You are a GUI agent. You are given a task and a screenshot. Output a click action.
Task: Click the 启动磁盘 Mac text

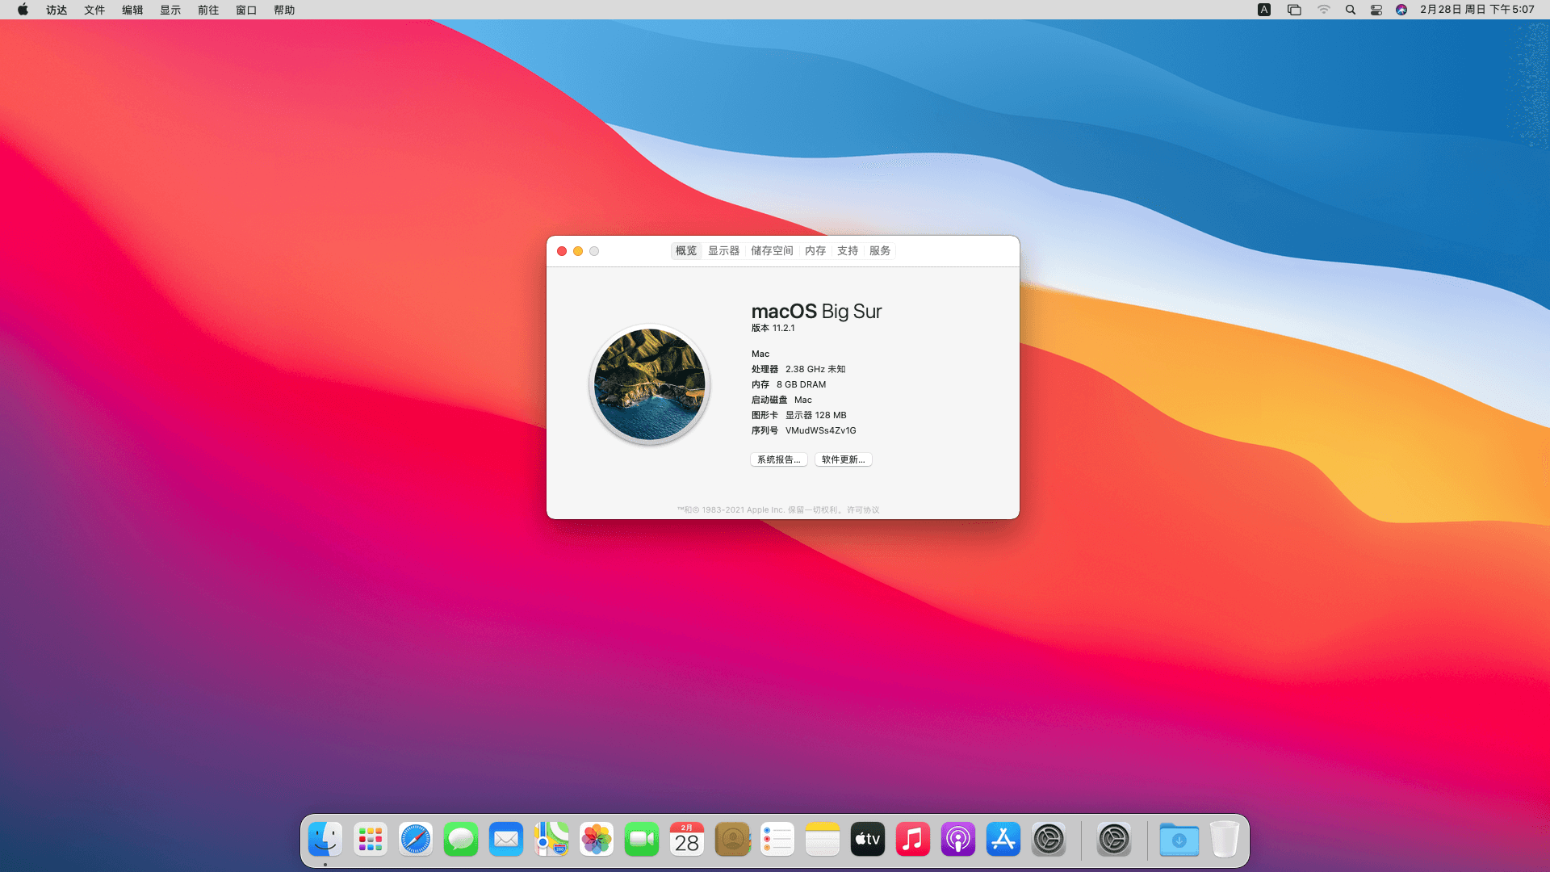(x=782, y=400)
